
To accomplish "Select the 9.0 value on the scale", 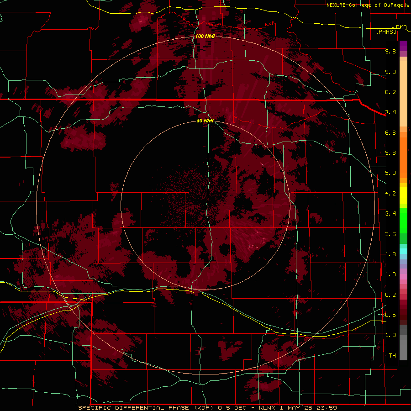I will pos(390,72).
